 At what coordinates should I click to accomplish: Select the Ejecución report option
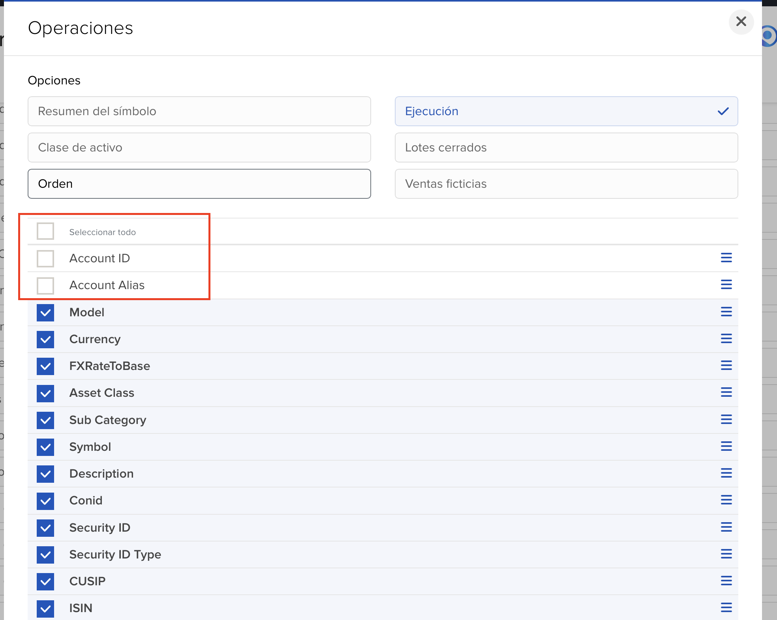[x=566, y=111]
